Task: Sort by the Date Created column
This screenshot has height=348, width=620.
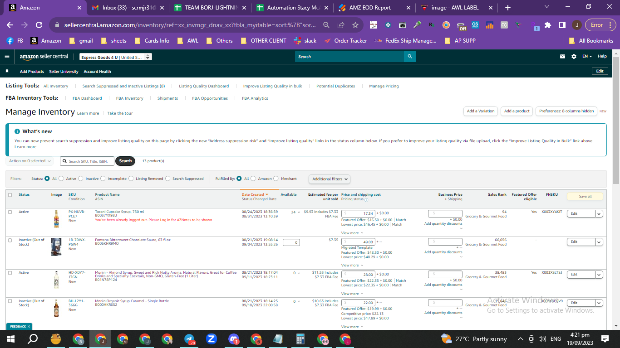Action: coord(255,194)
